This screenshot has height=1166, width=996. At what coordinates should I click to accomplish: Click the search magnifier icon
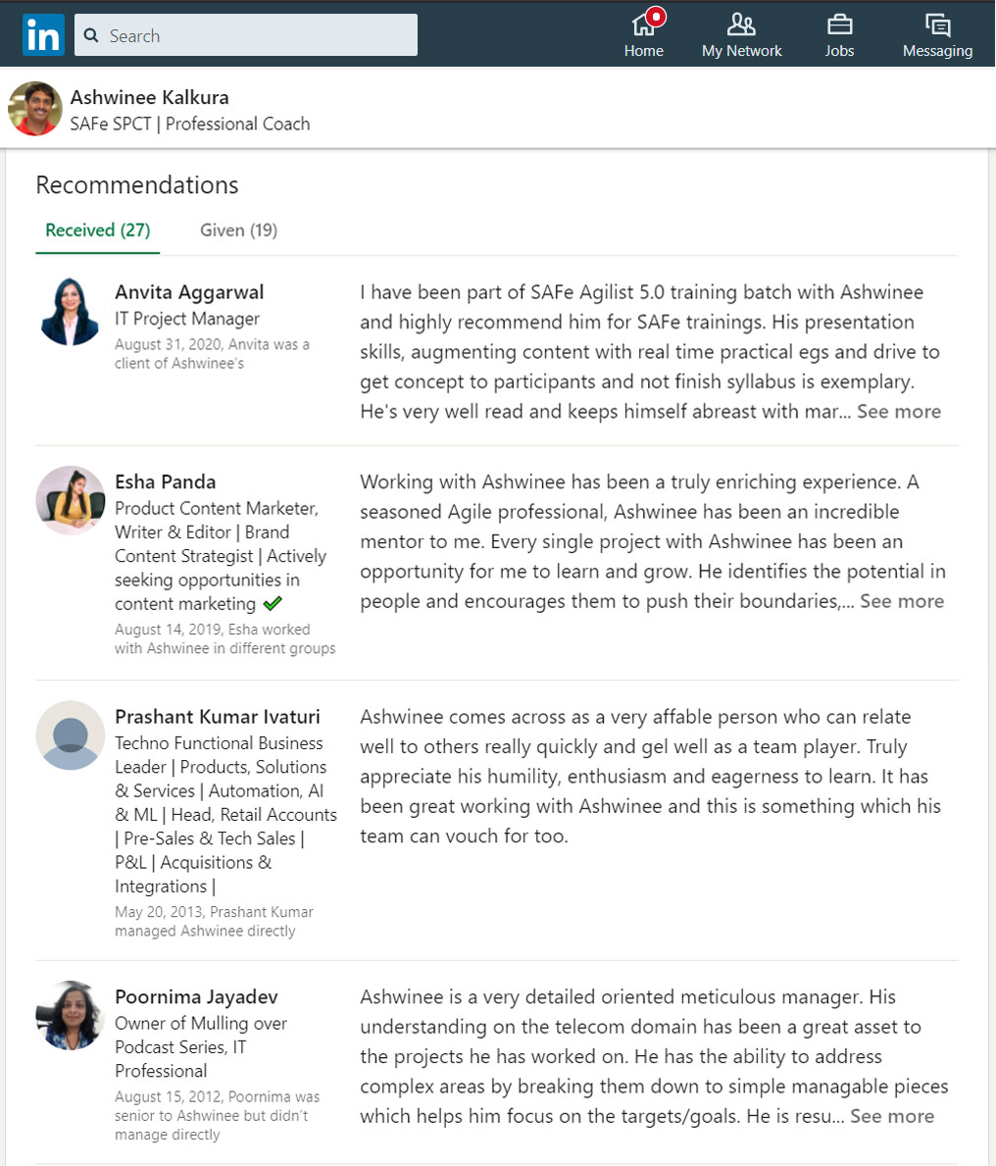pos(91,35)
